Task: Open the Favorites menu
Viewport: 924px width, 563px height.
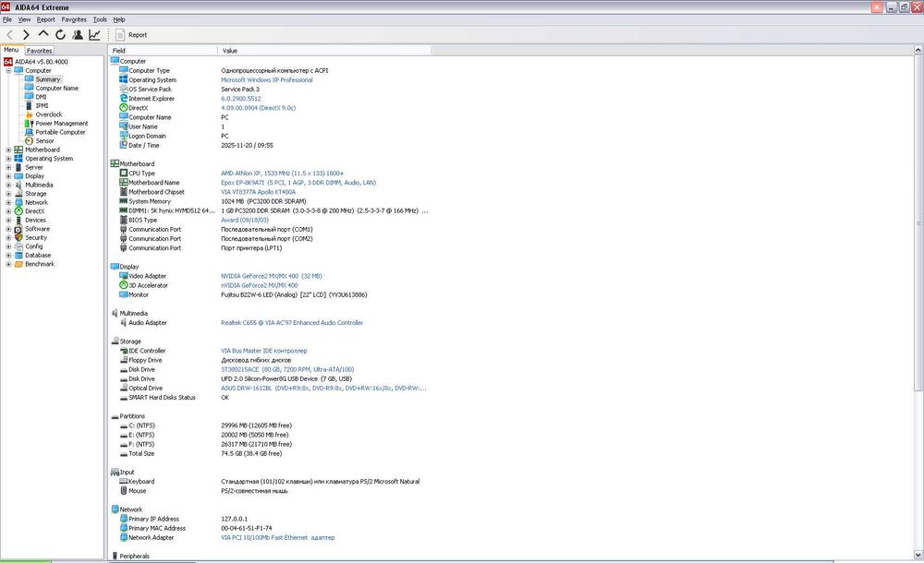Action: pos(74,19)
